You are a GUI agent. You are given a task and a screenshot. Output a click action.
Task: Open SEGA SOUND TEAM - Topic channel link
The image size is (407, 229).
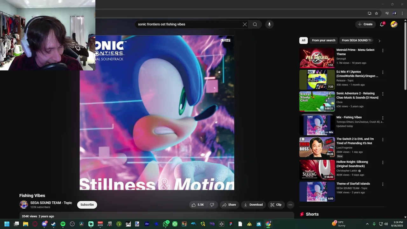click(x=51, y=203)
